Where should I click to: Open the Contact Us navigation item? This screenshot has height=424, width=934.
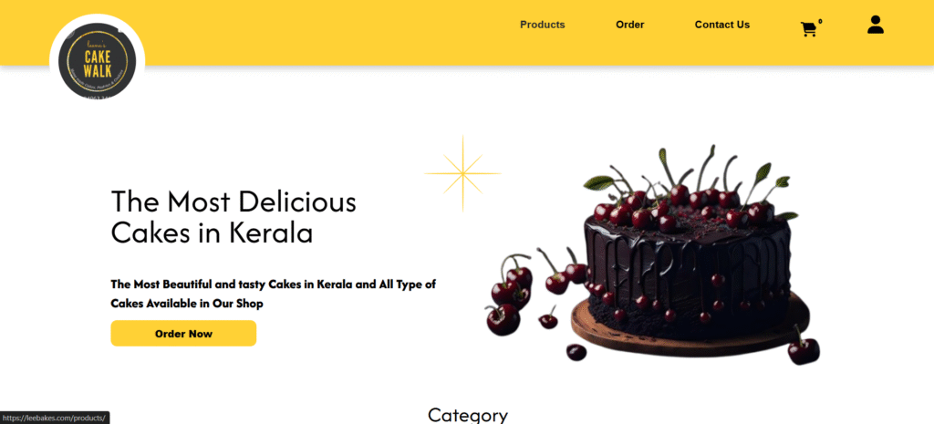pyautogui.click(x=722, y=25)
